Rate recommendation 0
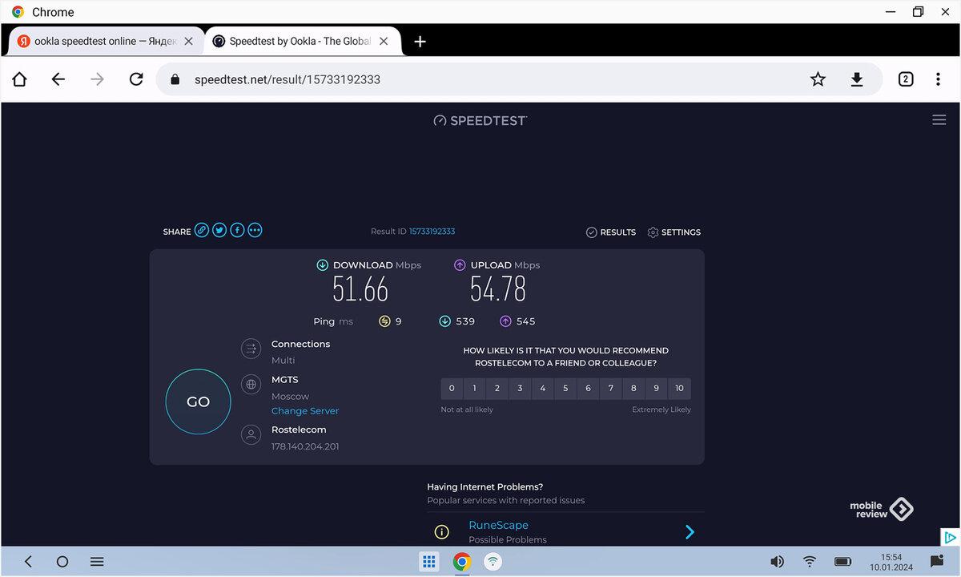 (x=452, y=389)
